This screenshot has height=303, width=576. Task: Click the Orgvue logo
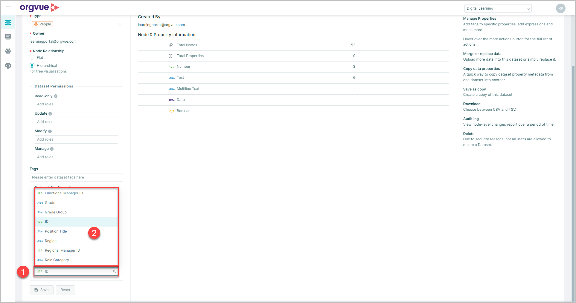tap(39, 8)
